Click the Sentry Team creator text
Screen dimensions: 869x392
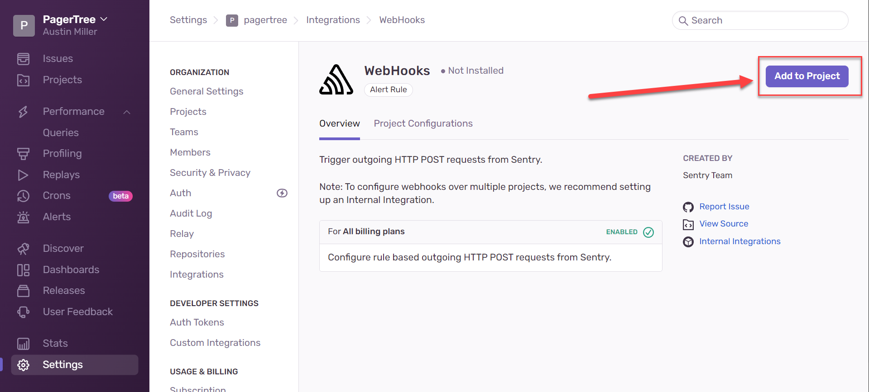click(707, 175)
